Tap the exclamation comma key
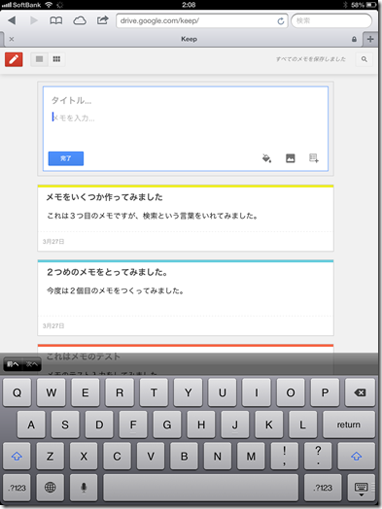 285,457
